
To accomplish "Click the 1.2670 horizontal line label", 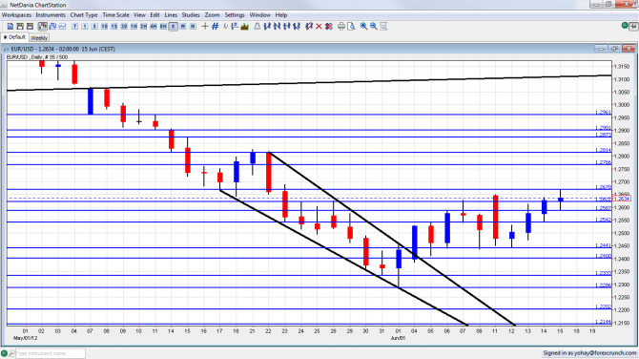I will (603, 187).
